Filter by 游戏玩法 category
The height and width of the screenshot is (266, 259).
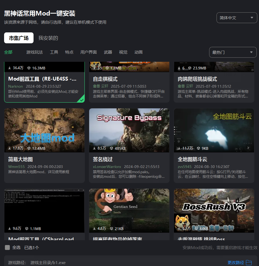tap(35, 52)
